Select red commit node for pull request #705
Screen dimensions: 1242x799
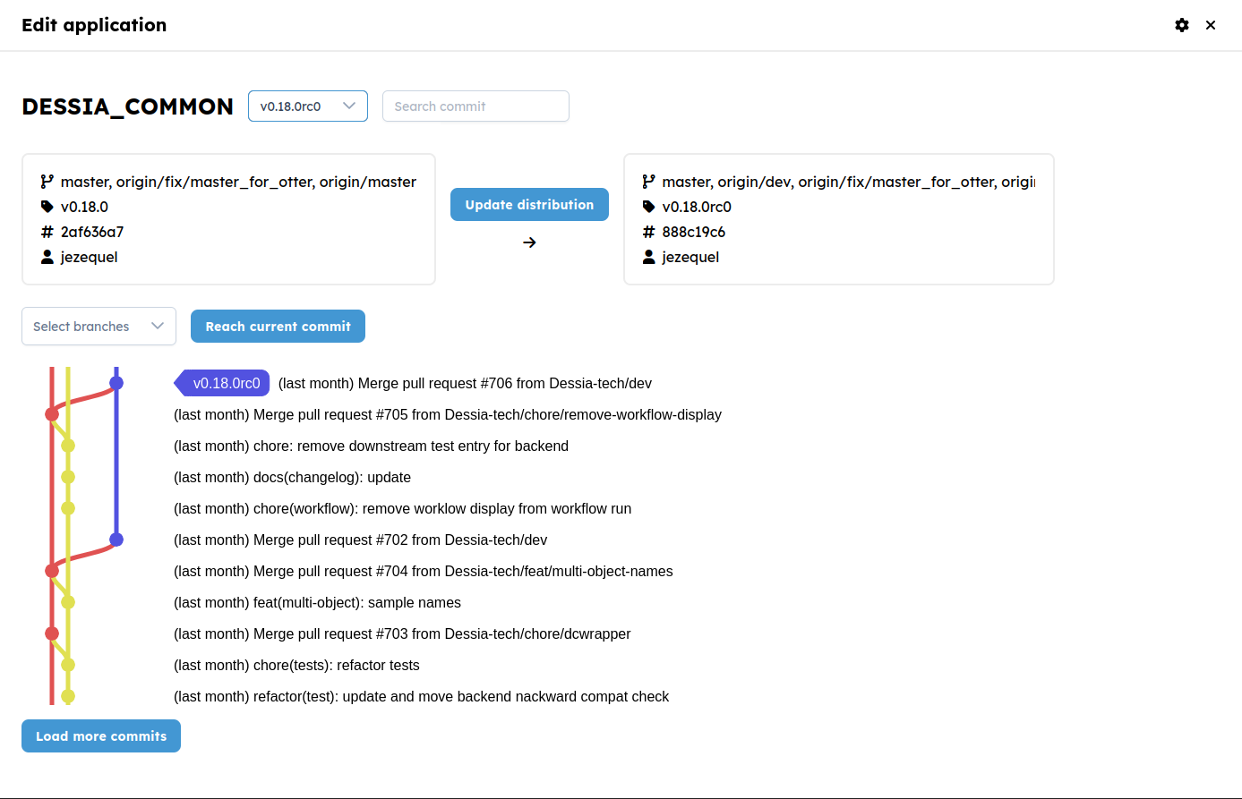click(x=52, y=414)
